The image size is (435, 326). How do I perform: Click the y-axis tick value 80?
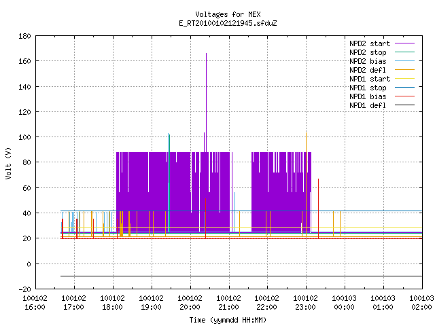click(x=27, y=162)
